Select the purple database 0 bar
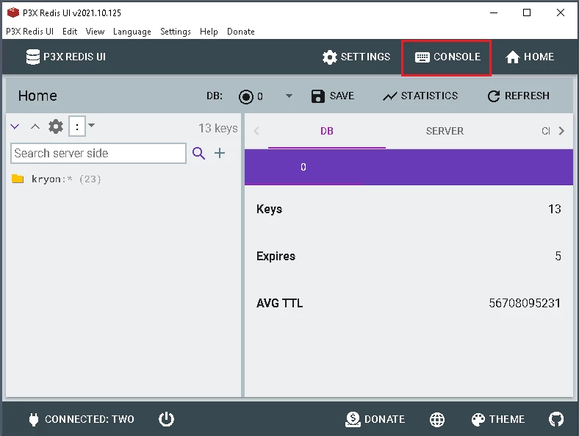579x436 pixels. (x=409, y=167)
